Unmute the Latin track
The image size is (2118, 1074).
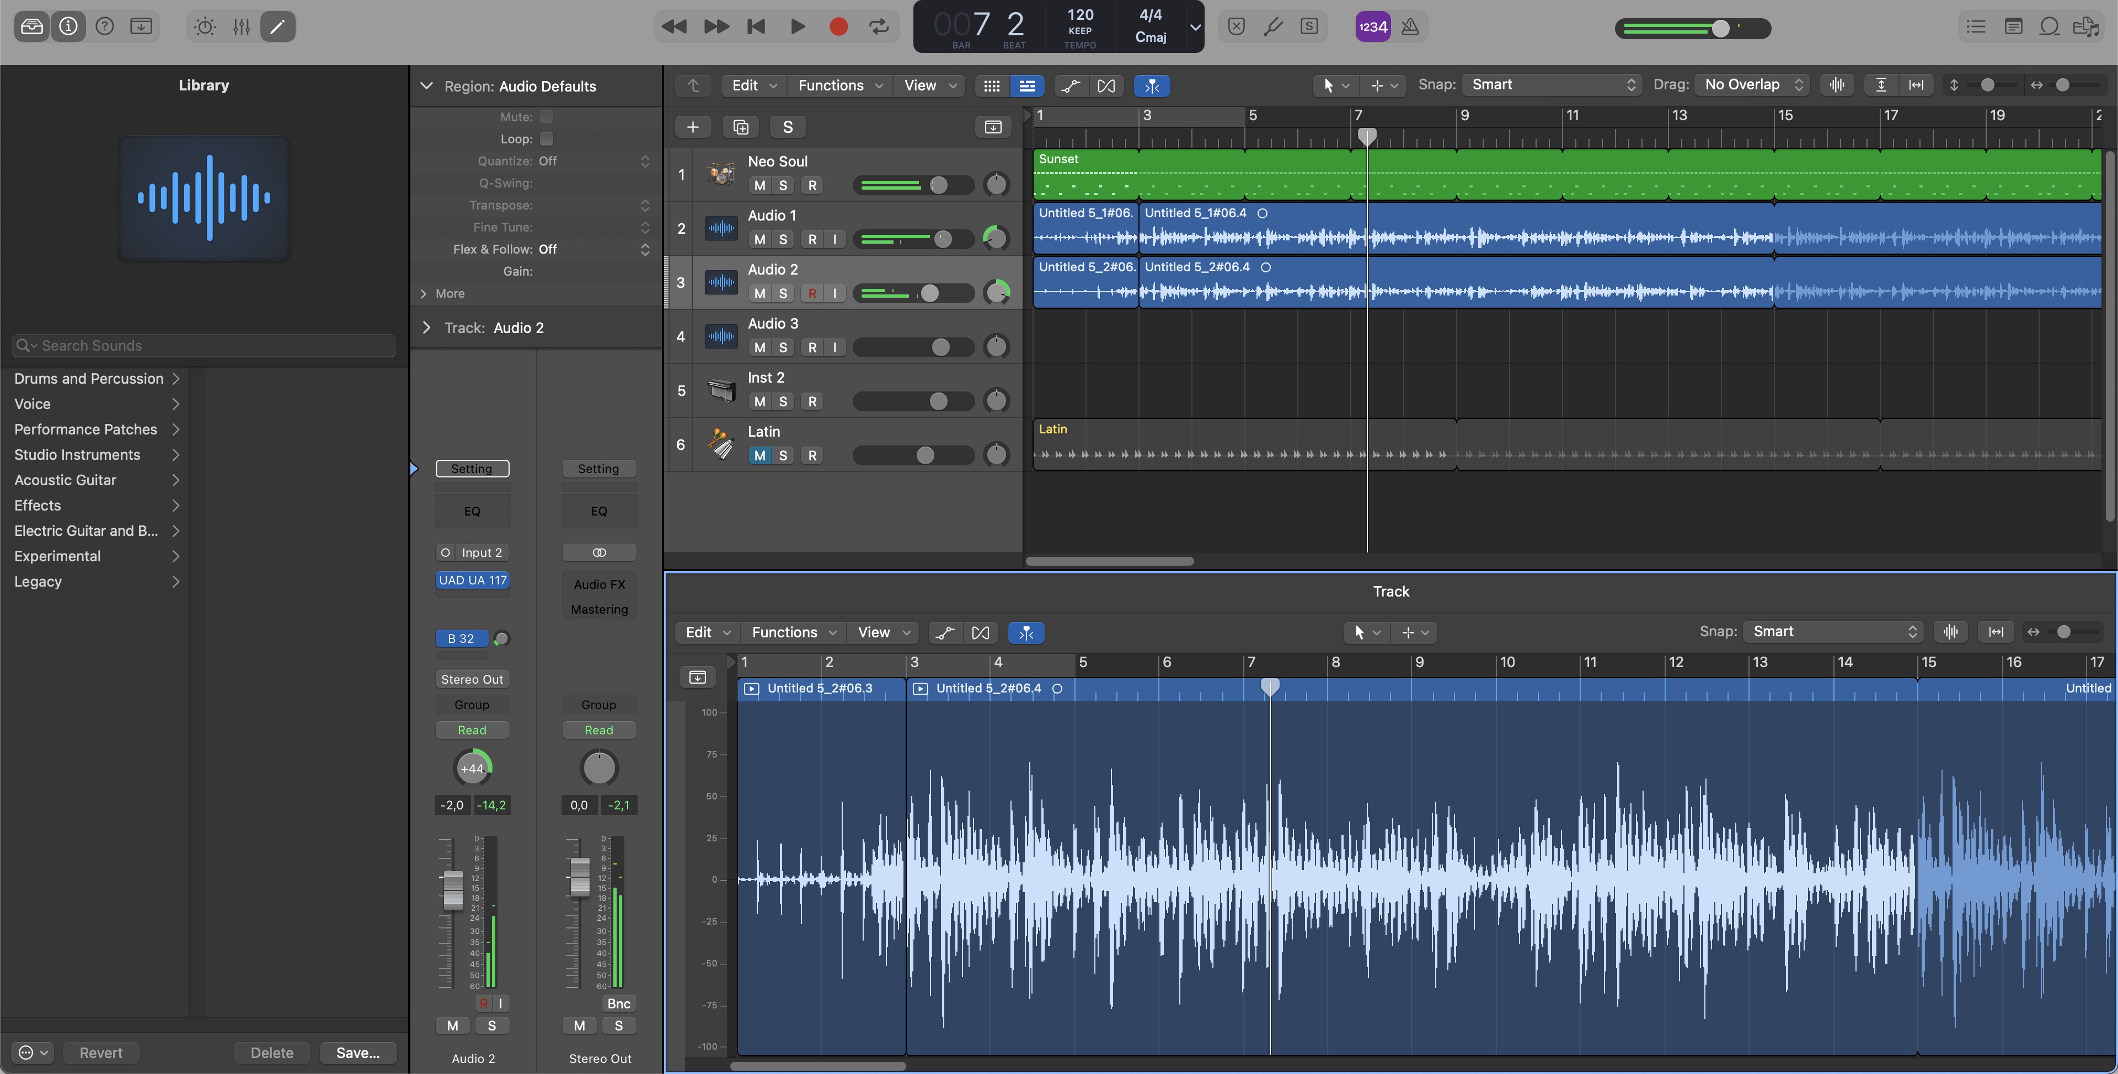pyautogui.click(x=759, y=455)
